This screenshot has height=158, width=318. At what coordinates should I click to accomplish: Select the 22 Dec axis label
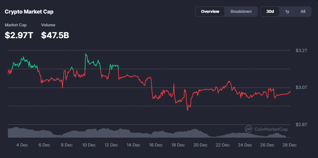point(223,145)
